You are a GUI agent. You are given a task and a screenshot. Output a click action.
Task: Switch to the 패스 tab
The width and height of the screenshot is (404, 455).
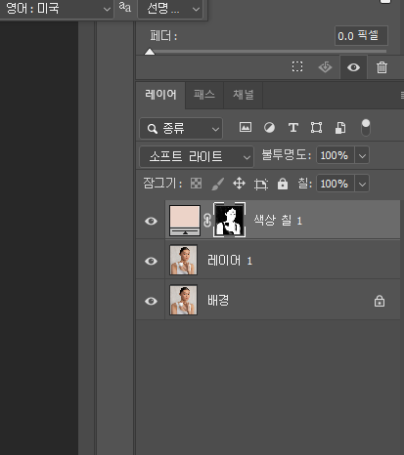pos(204,95)
